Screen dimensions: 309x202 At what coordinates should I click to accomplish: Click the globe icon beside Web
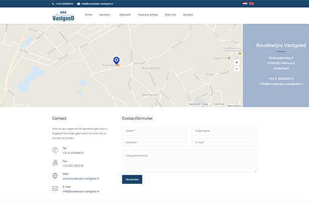(x=55, y=176)
